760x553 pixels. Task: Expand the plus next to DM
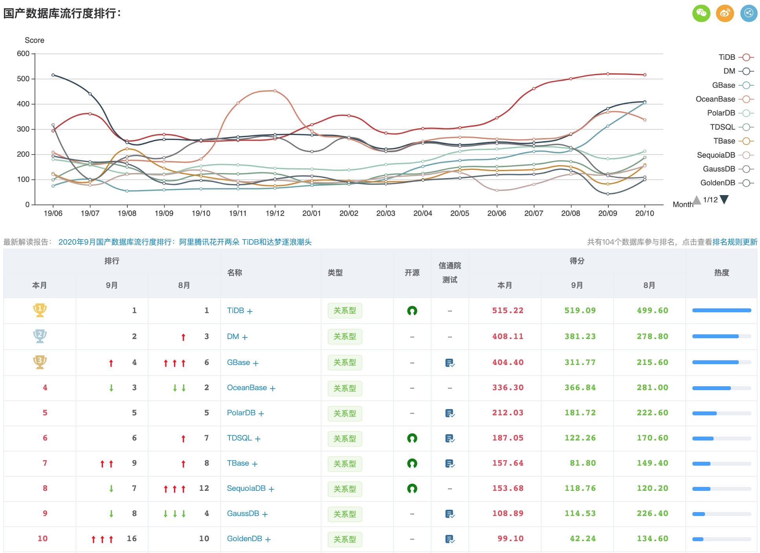click(245, 337)
